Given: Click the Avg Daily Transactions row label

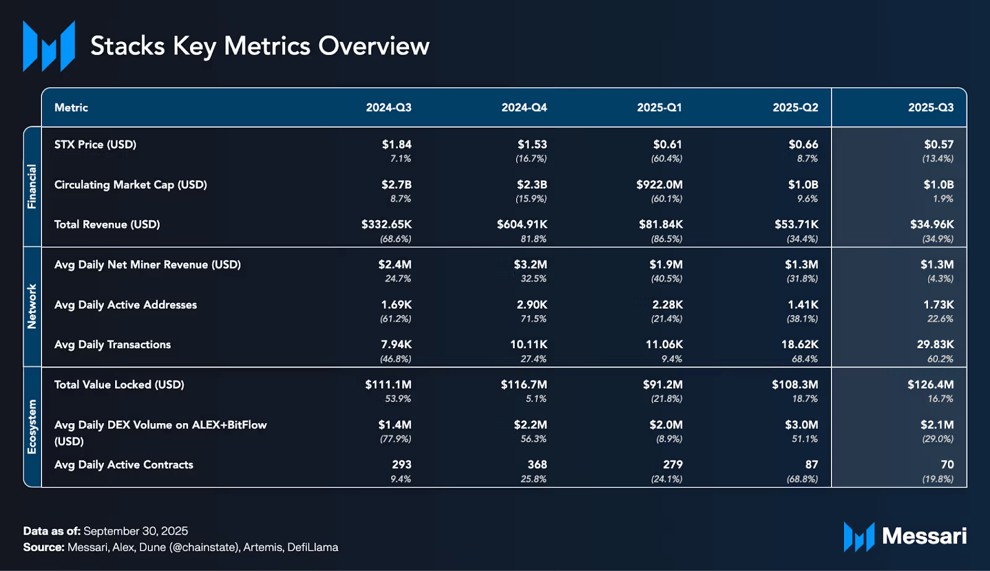Looking at the screenshot, I should tap(113, 345).
